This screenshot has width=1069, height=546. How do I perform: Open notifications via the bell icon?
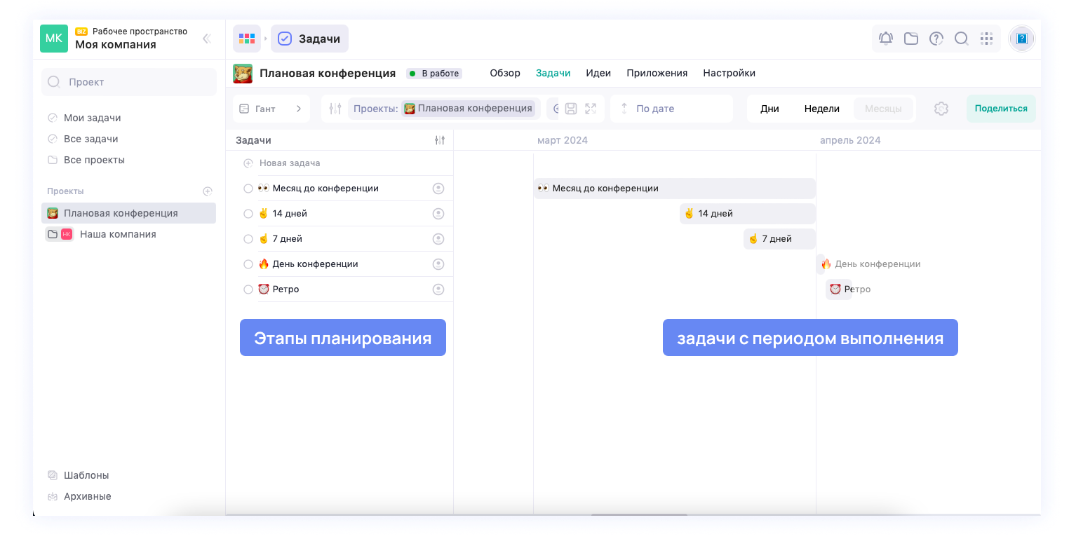[x=885, y=39]
